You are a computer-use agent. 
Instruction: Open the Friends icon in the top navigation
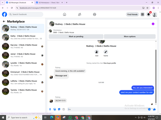pyautogui.click(x=80, y=14)
